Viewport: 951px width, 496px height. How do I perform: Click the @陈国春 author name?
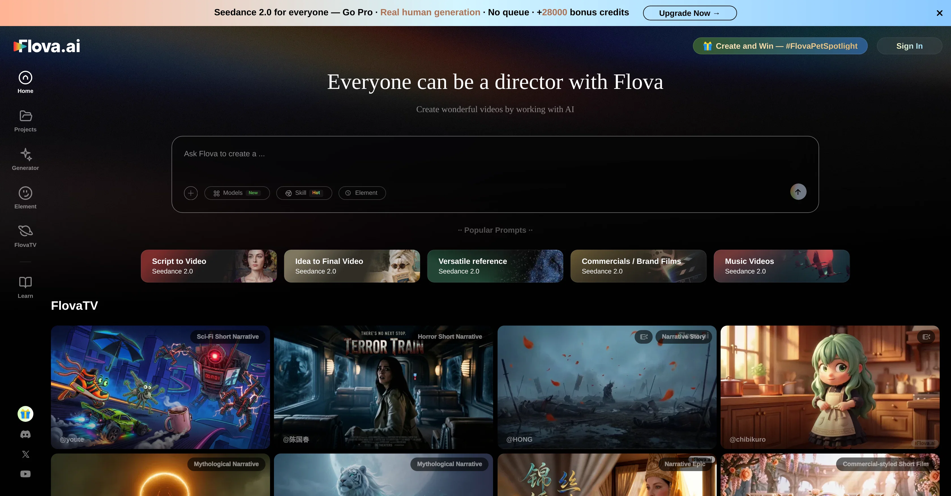tap(296, 439)
